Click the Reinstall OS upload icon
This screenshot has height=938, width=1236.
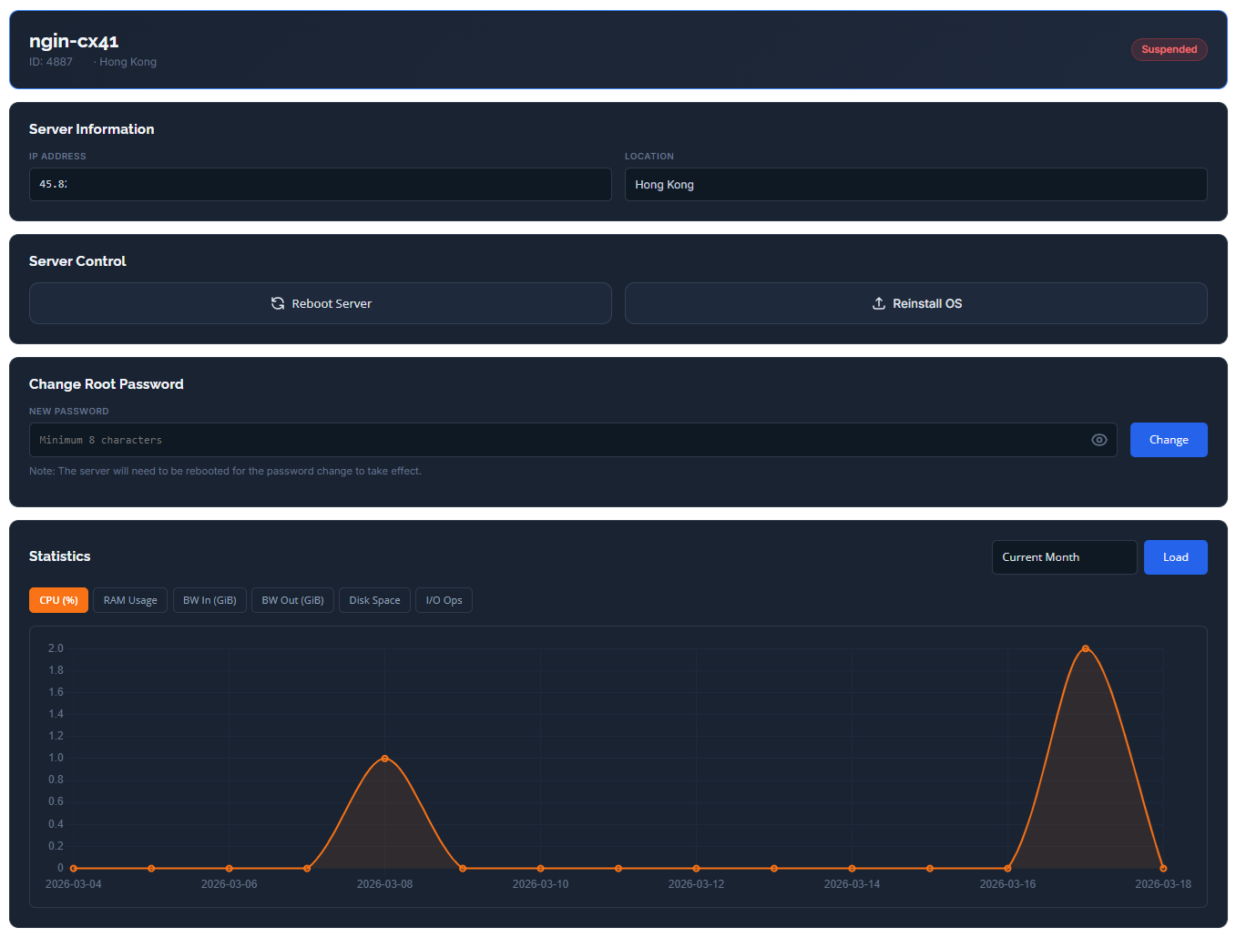(x=879, y=303)
